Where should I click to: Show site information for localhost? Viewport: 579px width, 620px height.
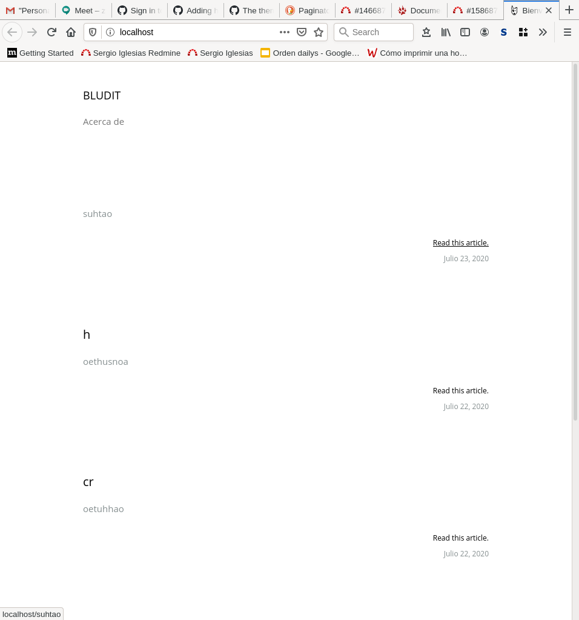(x=110, y=32)
